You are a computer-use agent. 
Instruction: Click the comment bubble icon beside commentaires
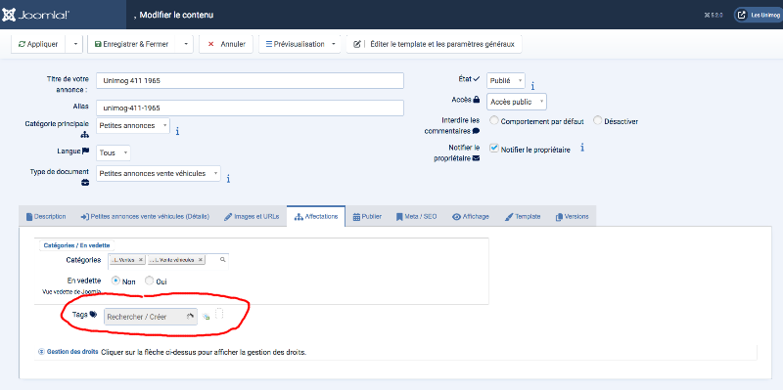tap(476, 131)
